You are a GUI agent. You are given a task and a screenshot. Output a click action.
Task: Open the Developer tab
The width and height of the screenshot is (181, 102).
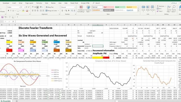[x=6, y=3]
